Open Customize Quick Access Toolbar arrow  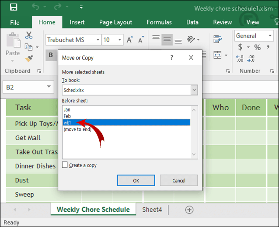point(81,7)
